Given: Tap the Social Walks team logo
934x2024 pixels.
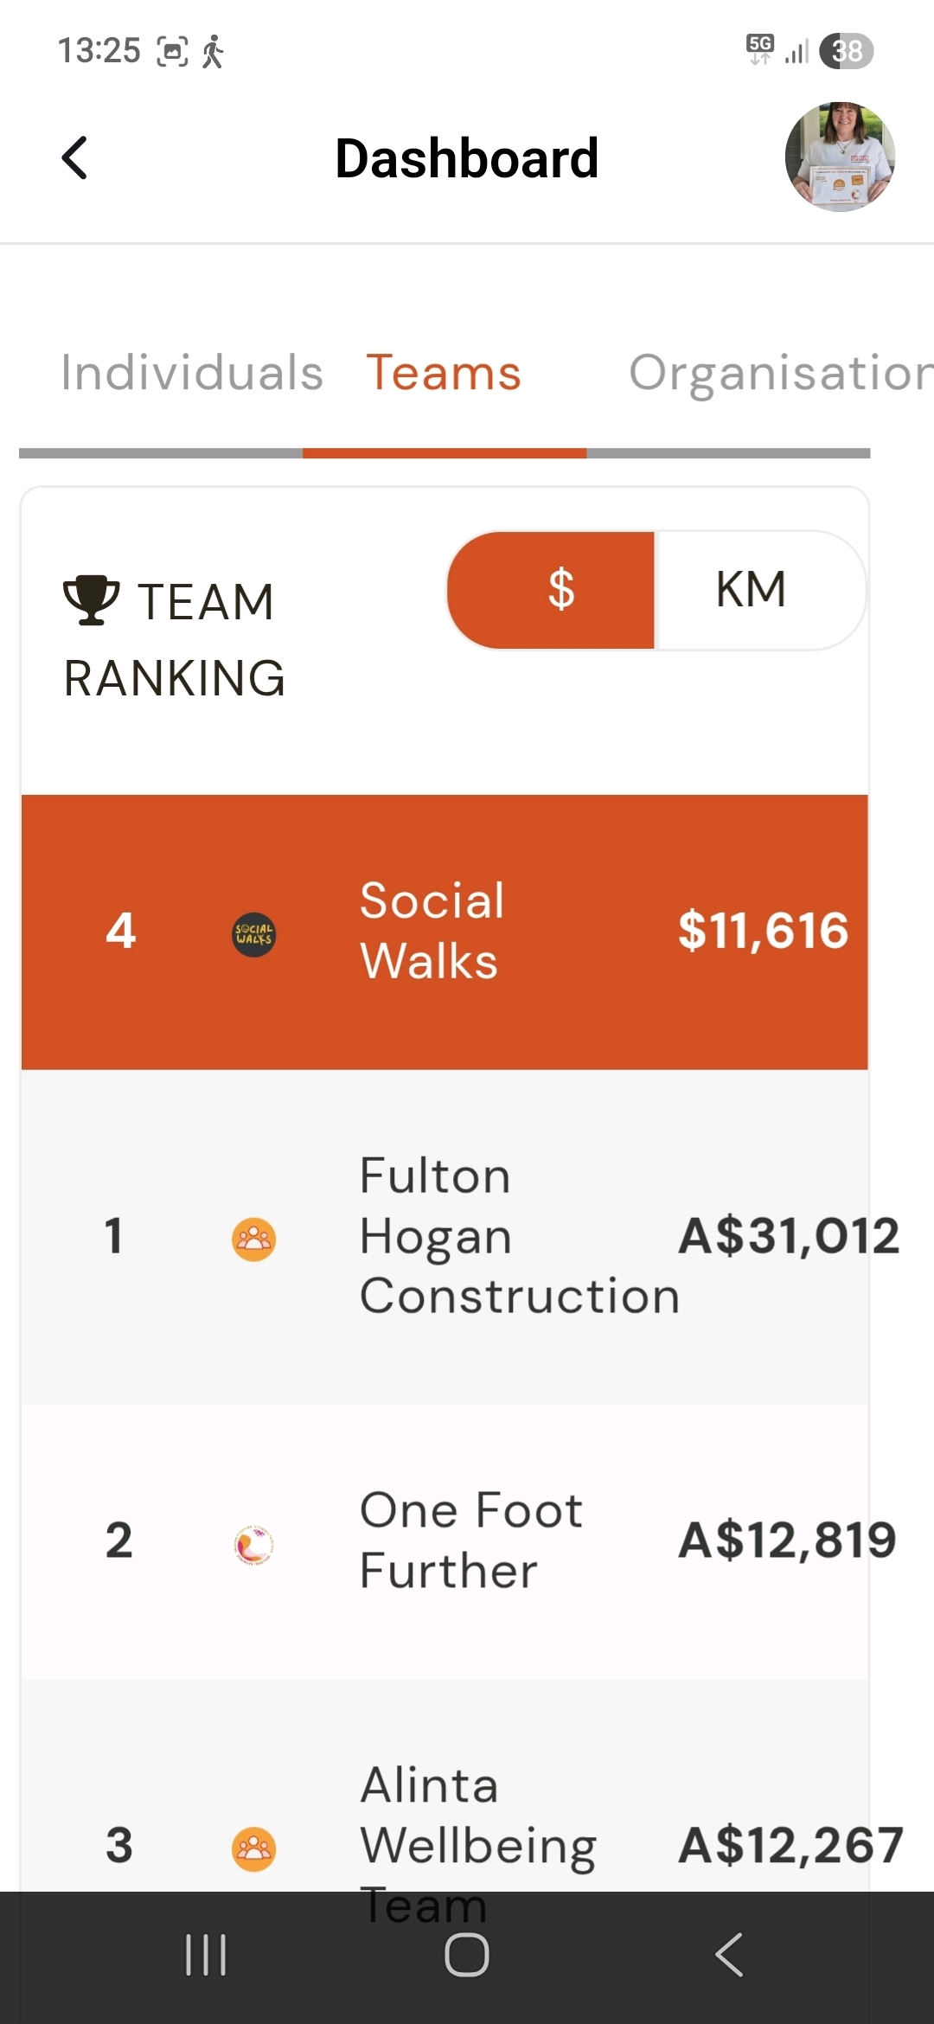Looking at the screenshot, I should (x=254, y=934).
